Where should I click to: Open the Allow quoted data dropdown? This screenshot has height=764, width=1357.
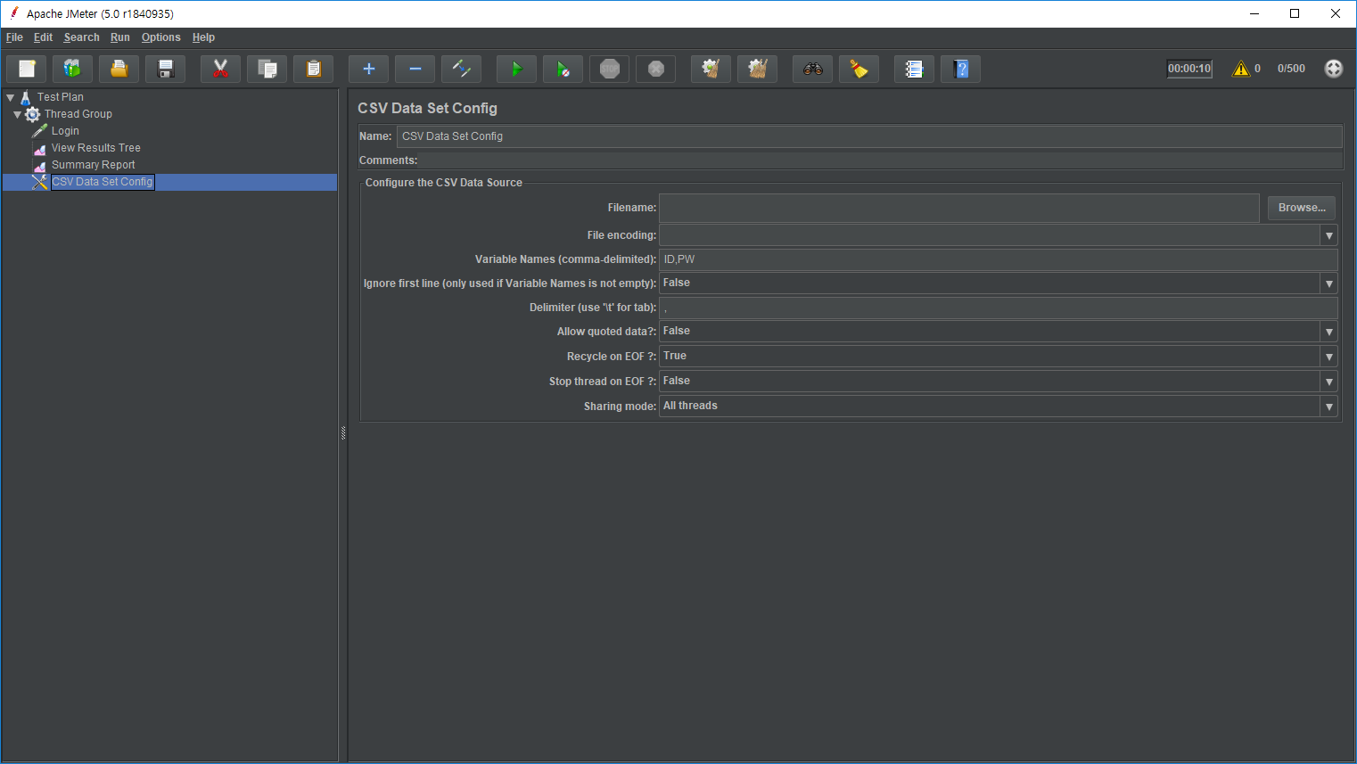point(1328,332)
